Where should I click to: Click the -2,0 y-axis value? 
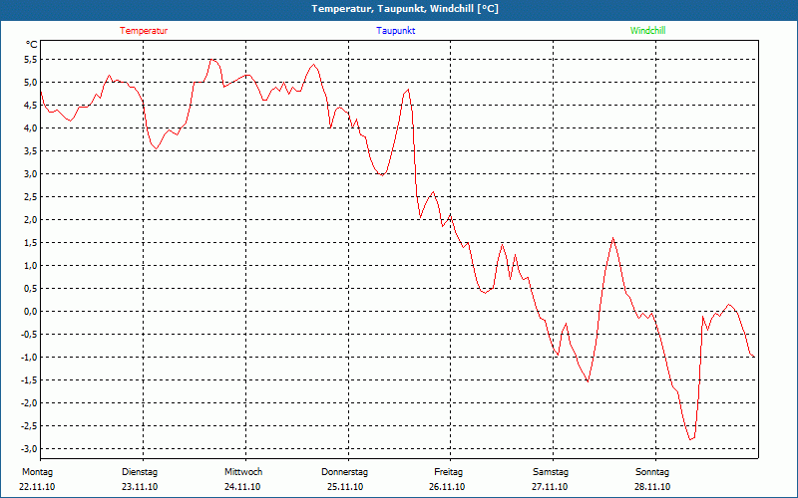pos(30,403)
